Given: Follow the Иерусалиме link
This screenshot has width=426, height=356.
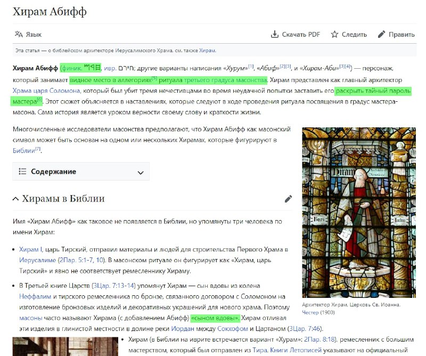Looking at the screenshot, I should coord(37,260).
